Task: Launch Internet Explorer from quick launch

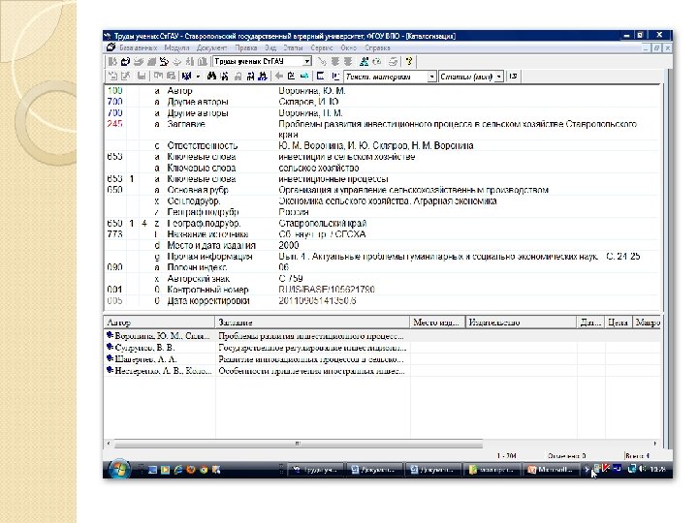Action: (178, 469)
